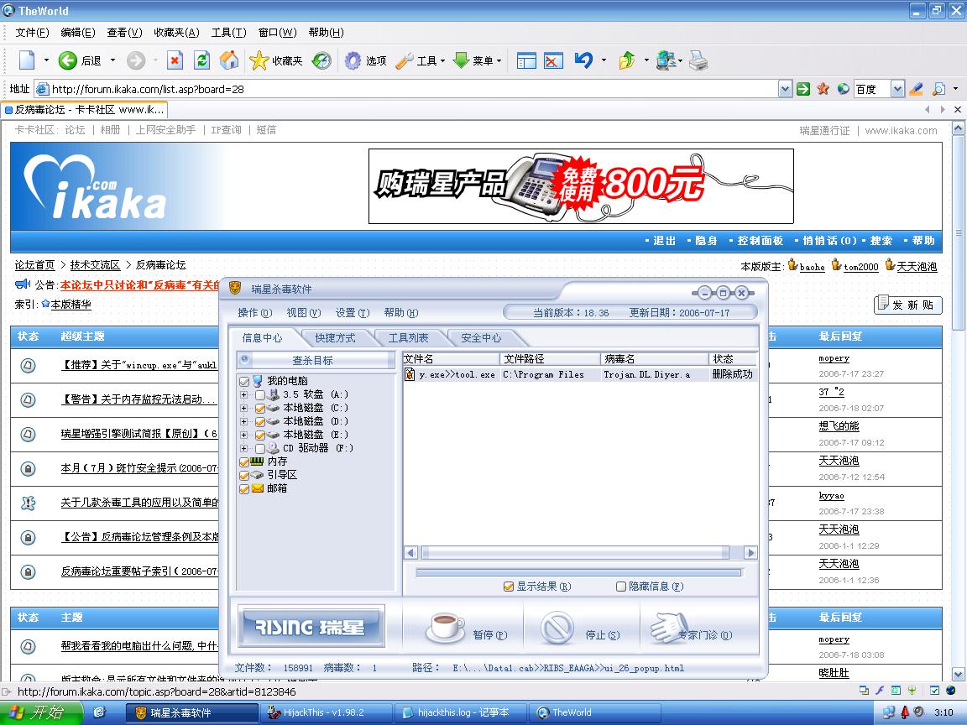
Task: Expand the 本地磁盘 (E:) tree node
Action: pyautogui.click(x=243, y=436)
